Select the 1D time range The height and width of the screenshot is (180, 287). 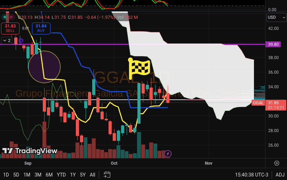pyautogui.click(x=6, y=175)
